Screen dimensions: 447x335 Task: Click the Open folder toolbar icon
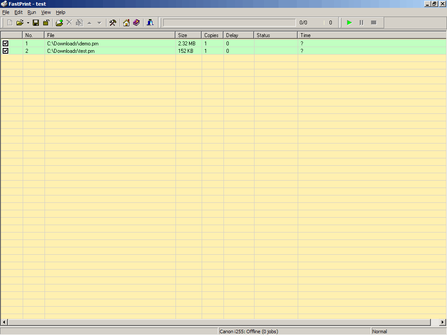click(x=20, y=23)
